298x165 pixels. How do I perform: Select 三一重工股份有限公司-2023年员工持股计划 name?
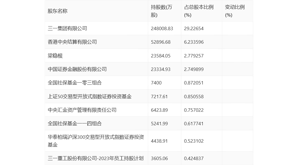(x=96, y=158)
